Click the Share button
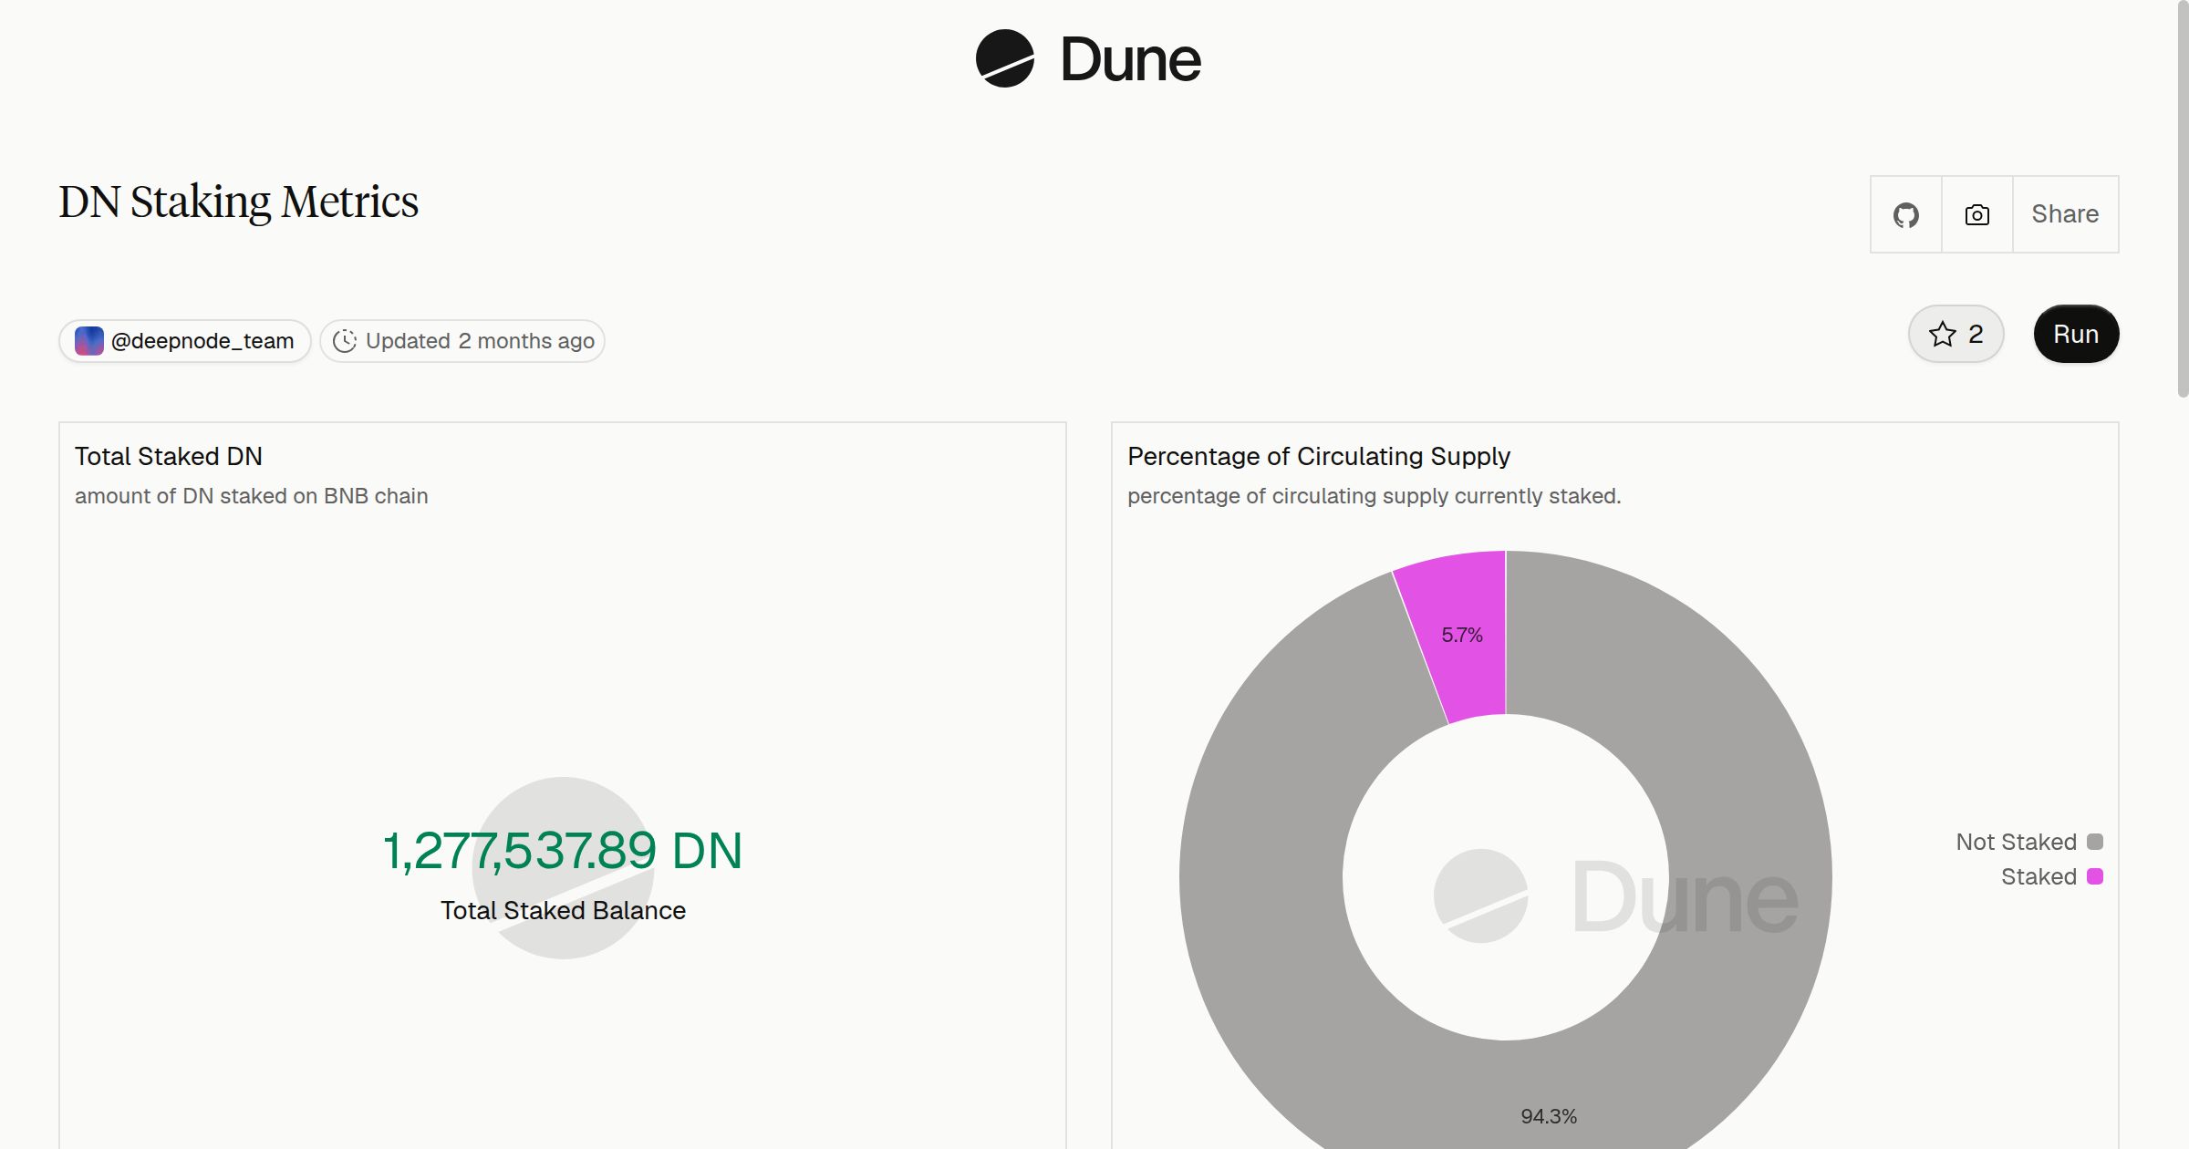 (x=2065, y=214)
